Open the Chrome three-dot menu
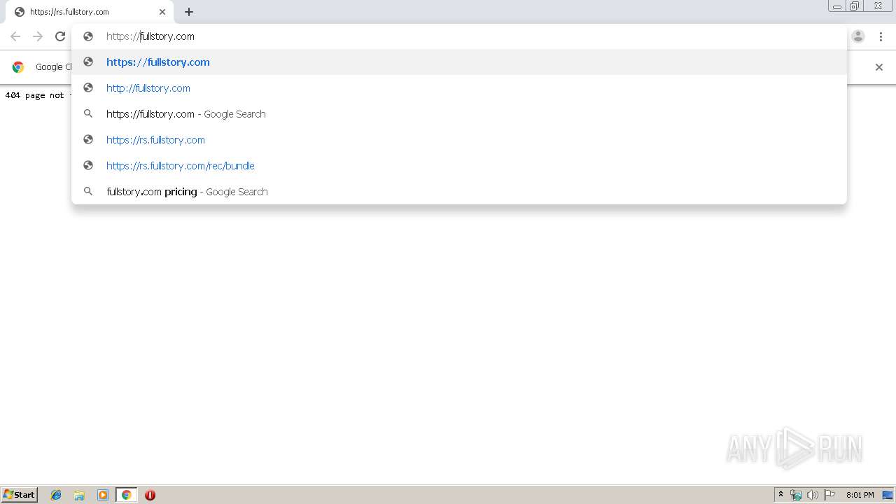The width and height of the screenshot is (896, 504). (881, 36)
